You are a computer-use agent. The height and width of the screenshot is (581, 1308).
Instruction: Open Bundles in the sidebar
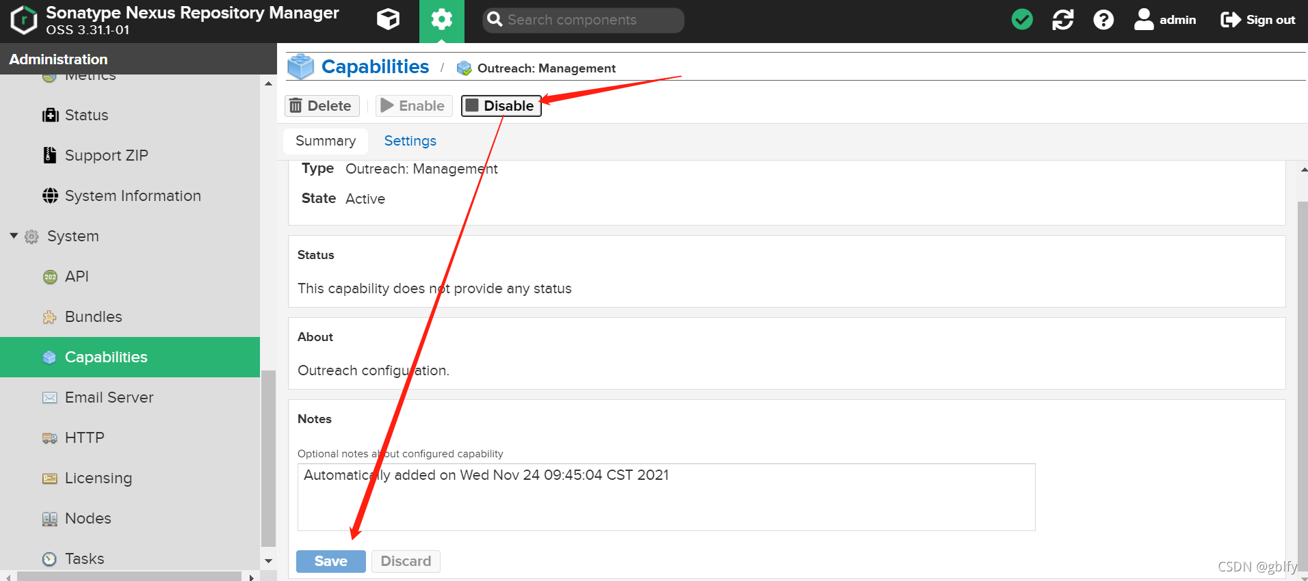[x=130, y=316]
